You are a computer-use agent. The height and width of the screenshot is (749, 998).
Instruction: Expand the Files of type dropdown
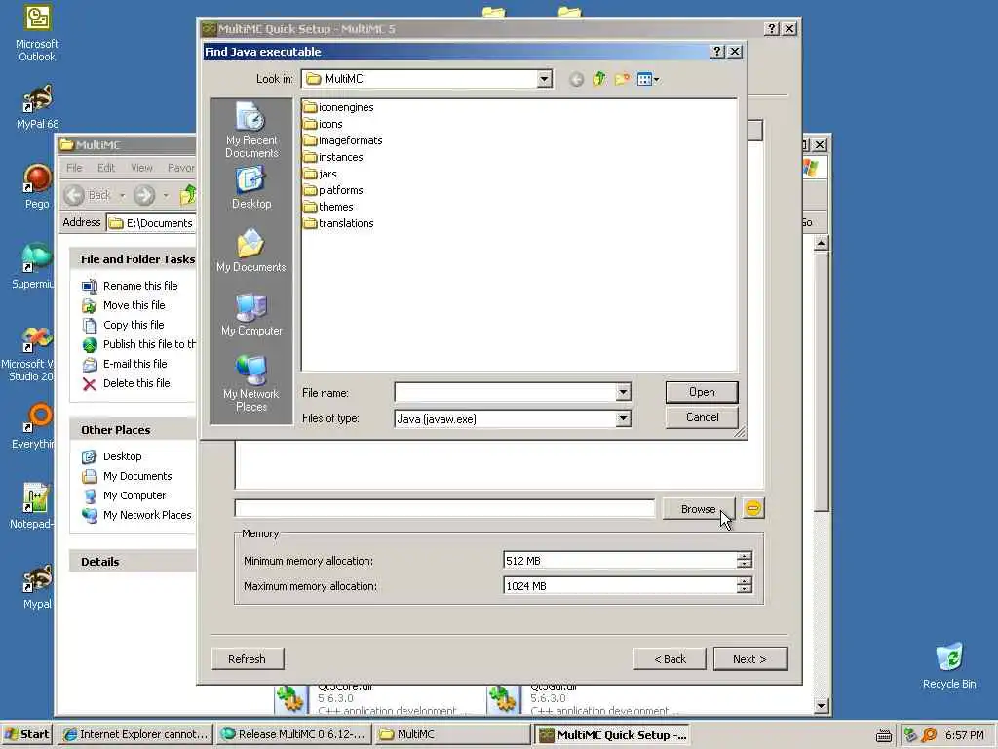(x=623, y=418)
